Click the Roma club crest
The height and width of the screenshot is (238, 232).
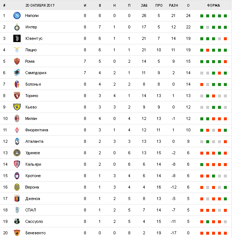[17, 61]
